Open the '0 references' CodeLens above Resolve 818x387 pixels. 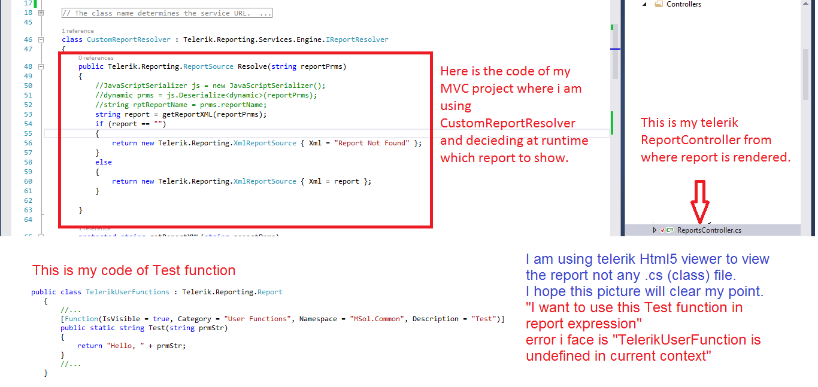point(96,58)
